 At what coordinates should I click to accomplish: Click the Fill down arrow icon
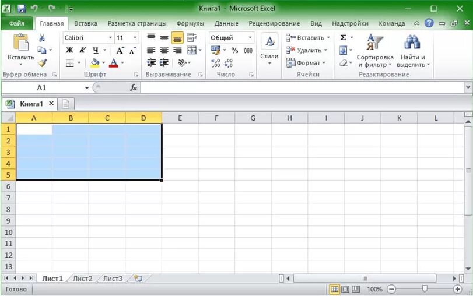343,50
